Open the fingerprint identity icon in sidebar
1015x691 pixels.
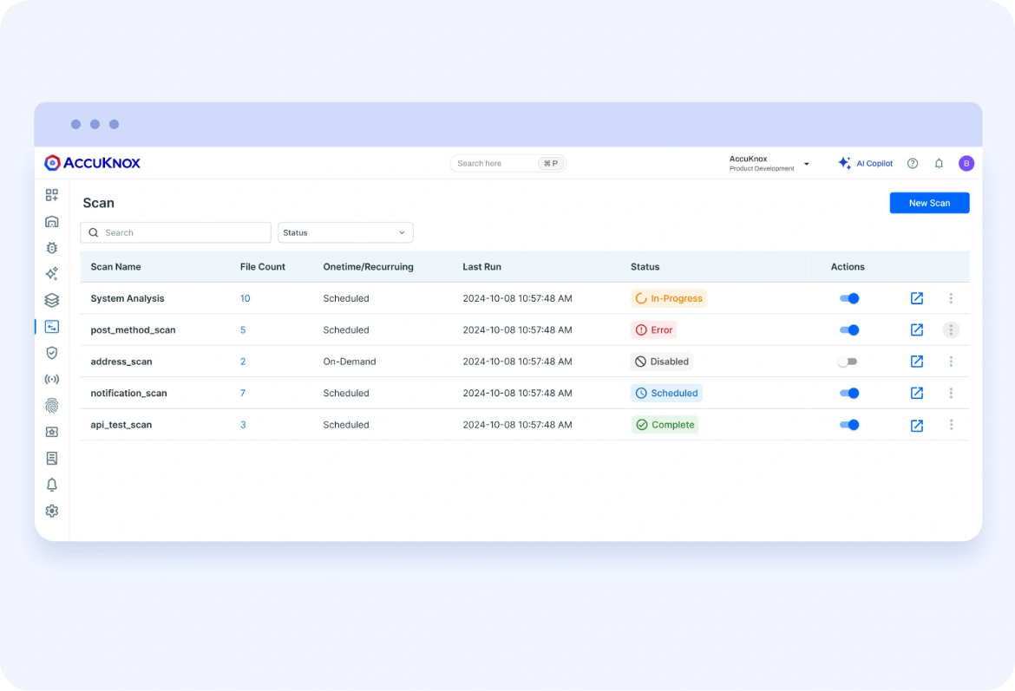(51, 405)
